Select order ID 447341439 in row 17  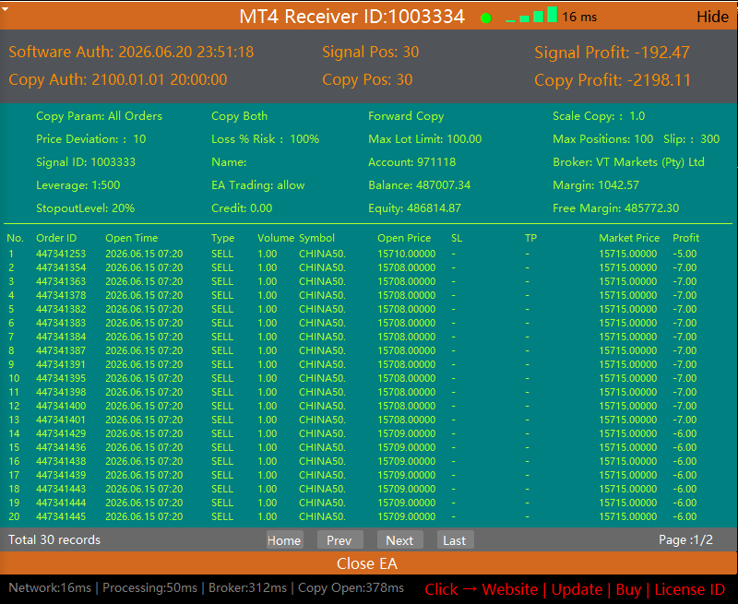[x=61, y=475]
